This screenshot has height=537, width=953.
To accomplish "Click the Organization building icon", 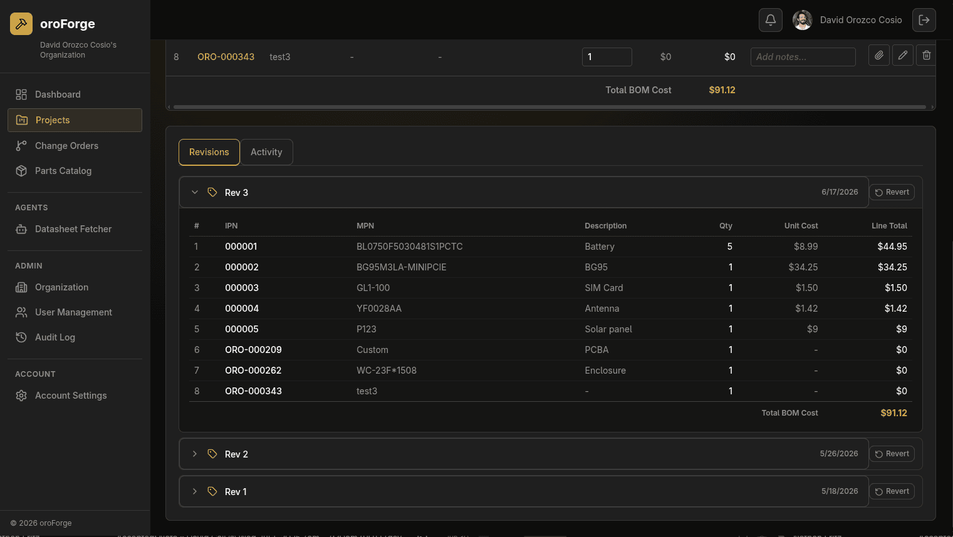I will pos(21,287).
